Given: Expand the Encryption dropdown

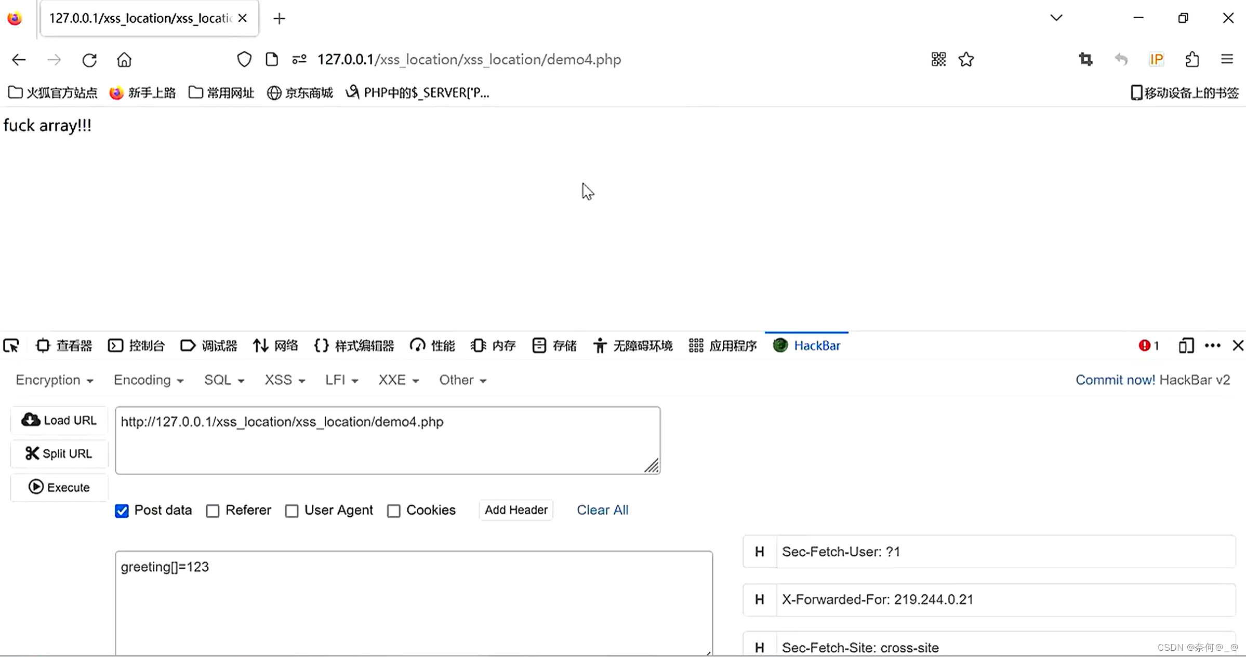Looking at the screenshot, I should [54, 380].
